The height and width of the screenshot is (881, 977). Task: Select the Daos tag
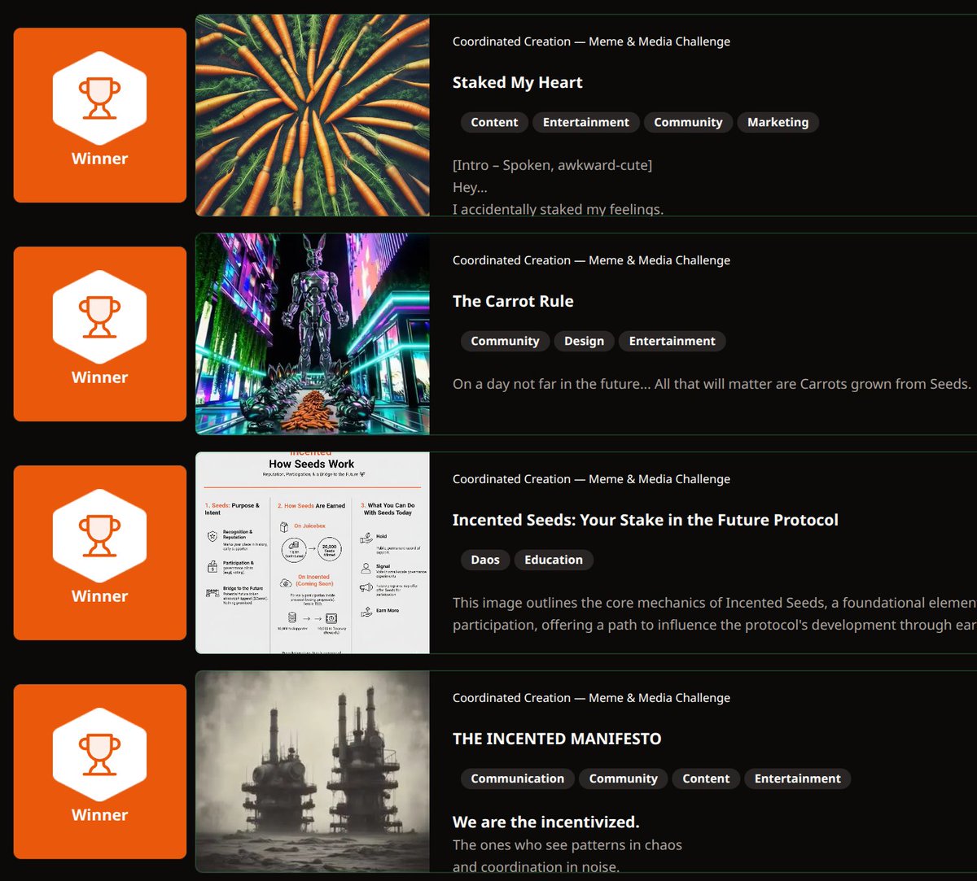click(x=485, y=560)
